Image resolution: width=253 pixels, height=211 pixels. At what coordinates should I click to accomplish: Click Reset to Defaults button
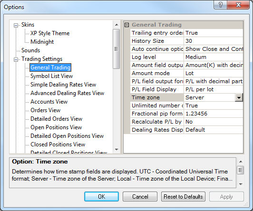tap(183, 196)
